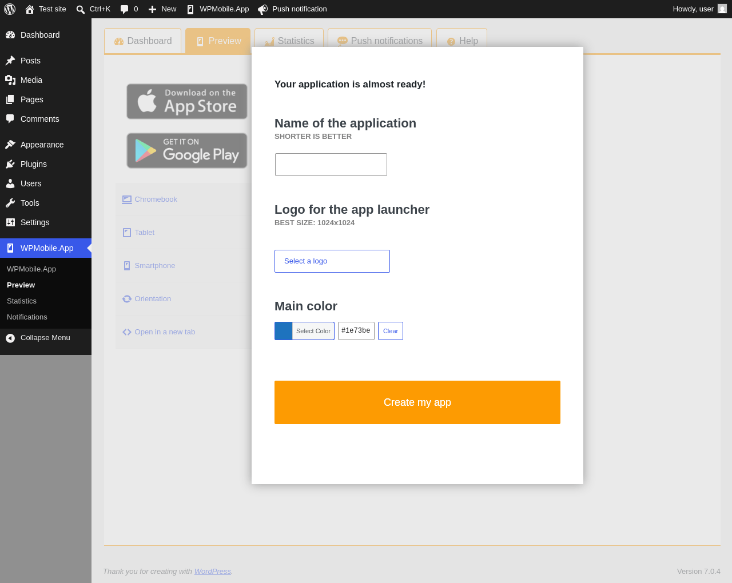Image resolution: width=732 pixels, height=583 pixels.
Task: Click Appearance brush icon in sidebar
Action: coord(10,145)
